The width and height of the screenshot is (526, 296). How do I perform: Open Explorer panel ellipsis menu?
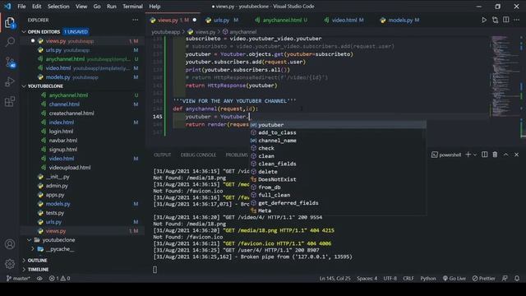pos(135,20)
